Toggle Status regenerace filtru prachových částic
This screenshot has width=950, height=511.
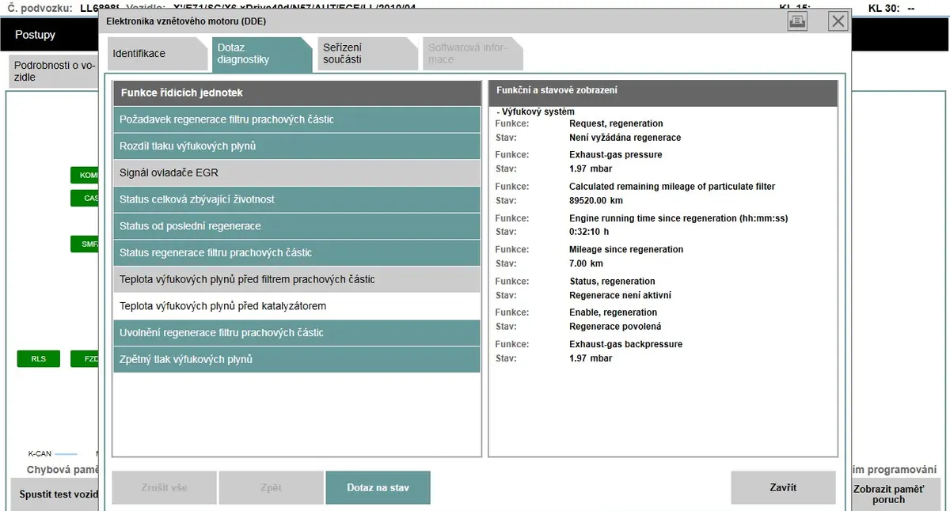pyautogui.click(x=297, y=253)
